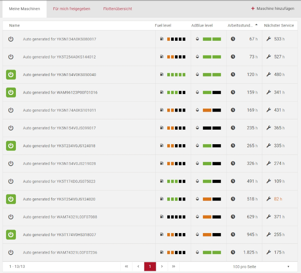Image resolution: width=301 pixels, height=273 pixels.
Task: Click AdBlue droplet icon for YK5N154V0JS099017
Action: tap(197, 128)
